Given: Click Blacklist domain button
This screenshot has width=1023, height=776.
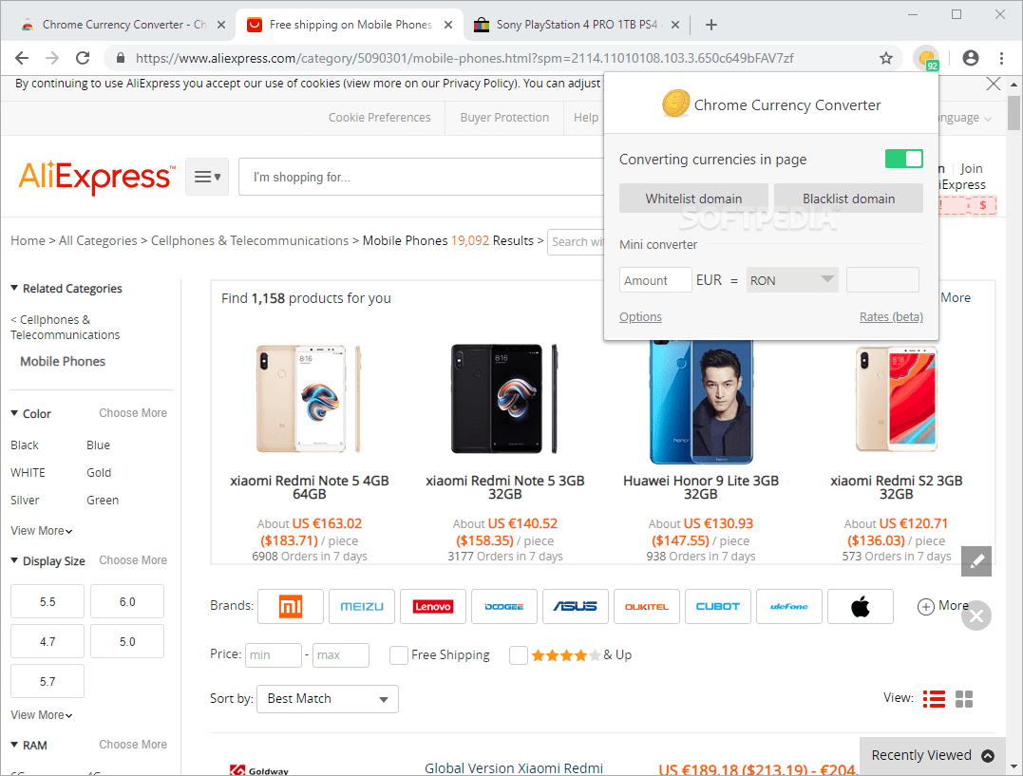Looking at the screenshot, I should [x=849, y=199].
